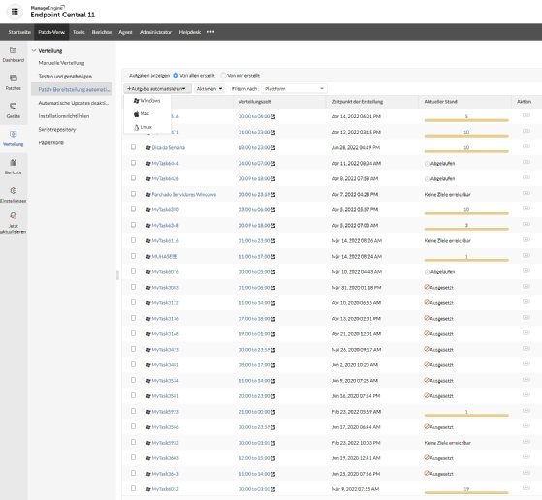Open Installationsrichtlinien
542x500 pixels.
tap(64, 116)
